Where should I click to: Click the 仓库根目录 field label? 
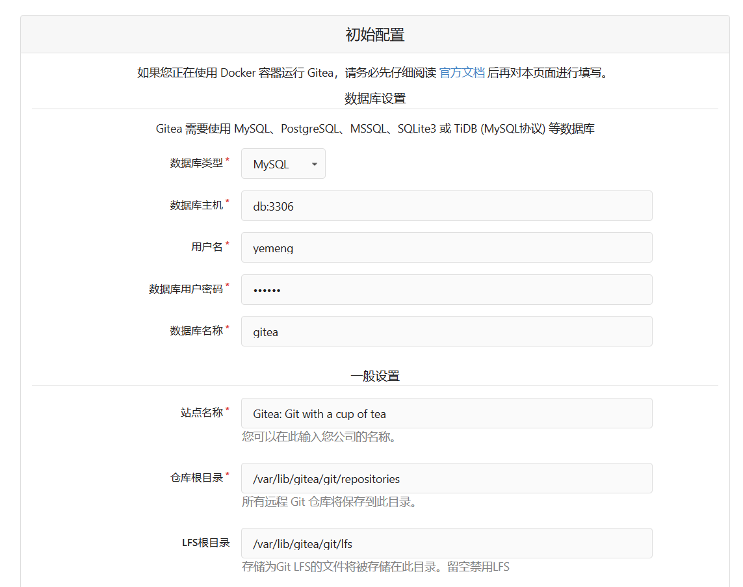click(x=196, y=478)
